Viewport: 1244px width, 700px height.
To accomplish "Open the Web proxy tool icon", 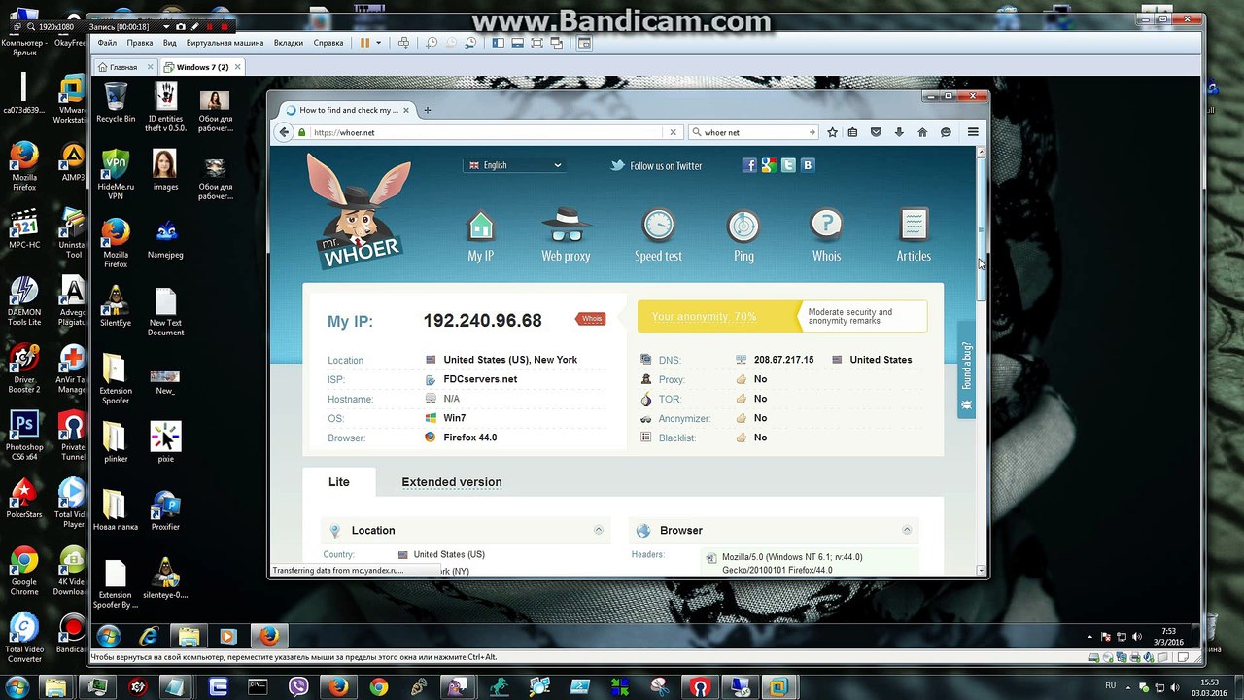I will tap(566, 226).
